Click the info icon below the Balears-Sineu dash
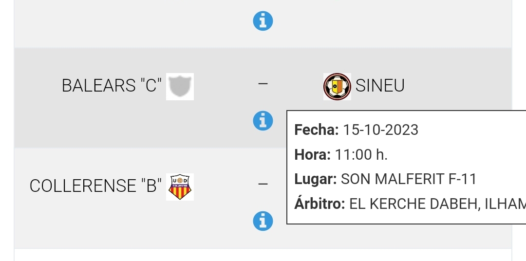Viewport: 526px width, 261px height. [263, 120]
